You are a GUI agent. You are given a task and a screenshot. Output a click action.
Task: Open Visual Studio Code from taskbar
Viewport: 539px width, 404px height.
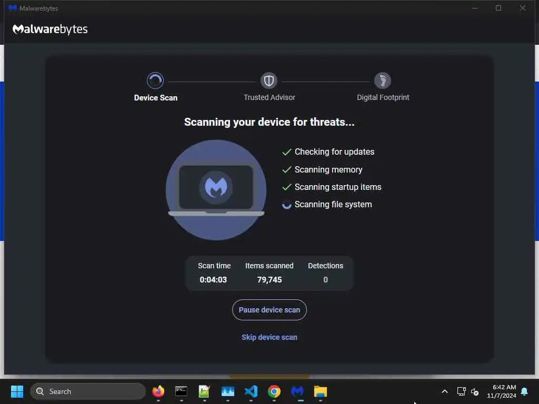pyautogui.click(x=251, y=391)
